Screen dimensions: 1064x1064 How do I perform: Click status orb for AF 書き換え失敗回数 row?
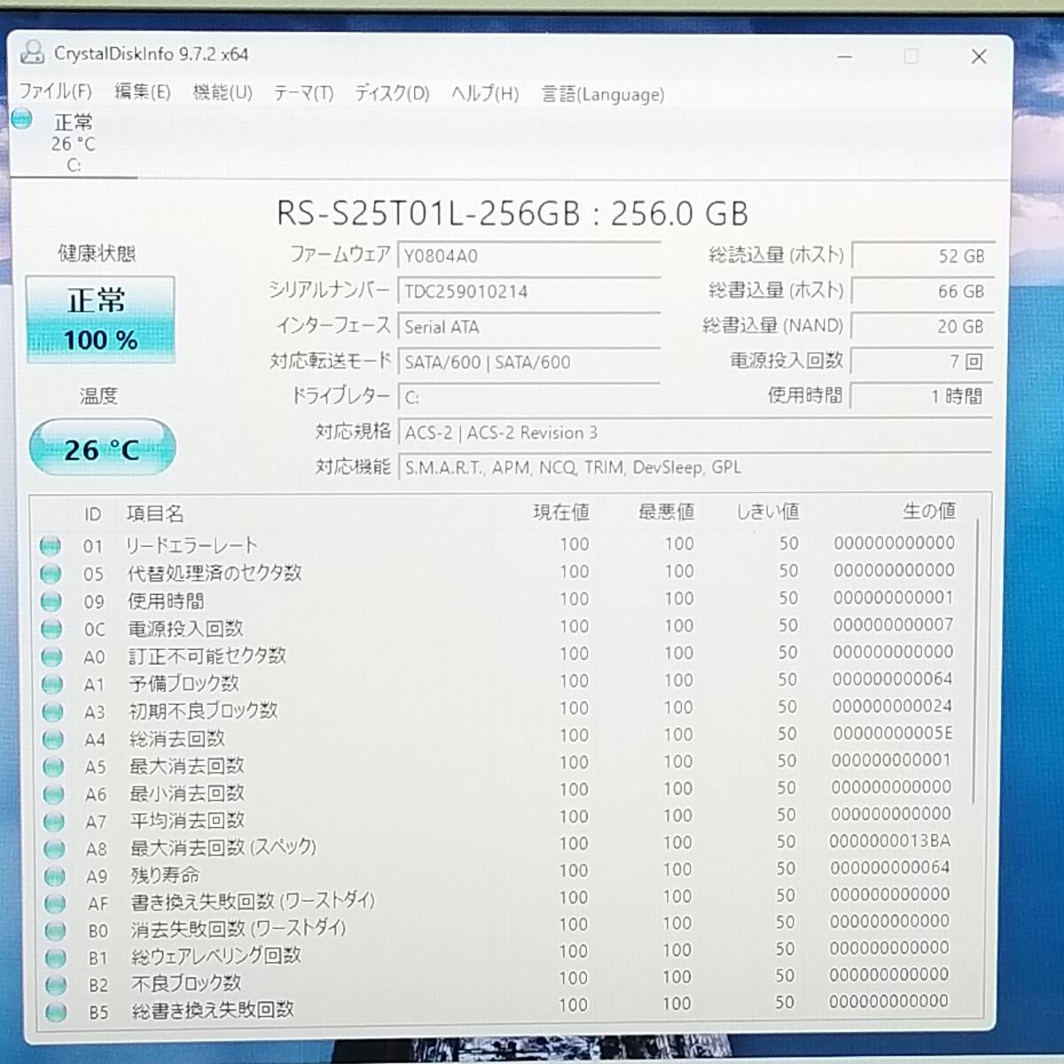55,903
